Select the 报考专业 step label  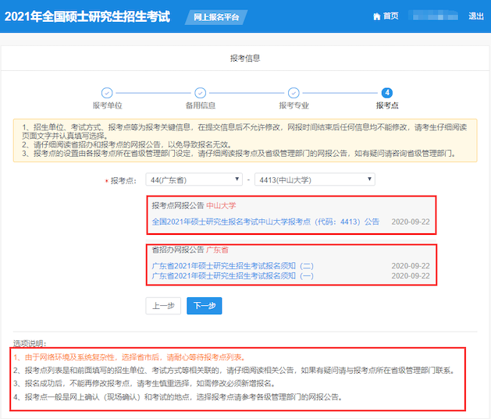click(x=294, y=105)
